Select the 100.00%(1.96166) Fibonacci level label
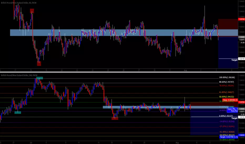 pyautogui.click(x=227, y=77)
